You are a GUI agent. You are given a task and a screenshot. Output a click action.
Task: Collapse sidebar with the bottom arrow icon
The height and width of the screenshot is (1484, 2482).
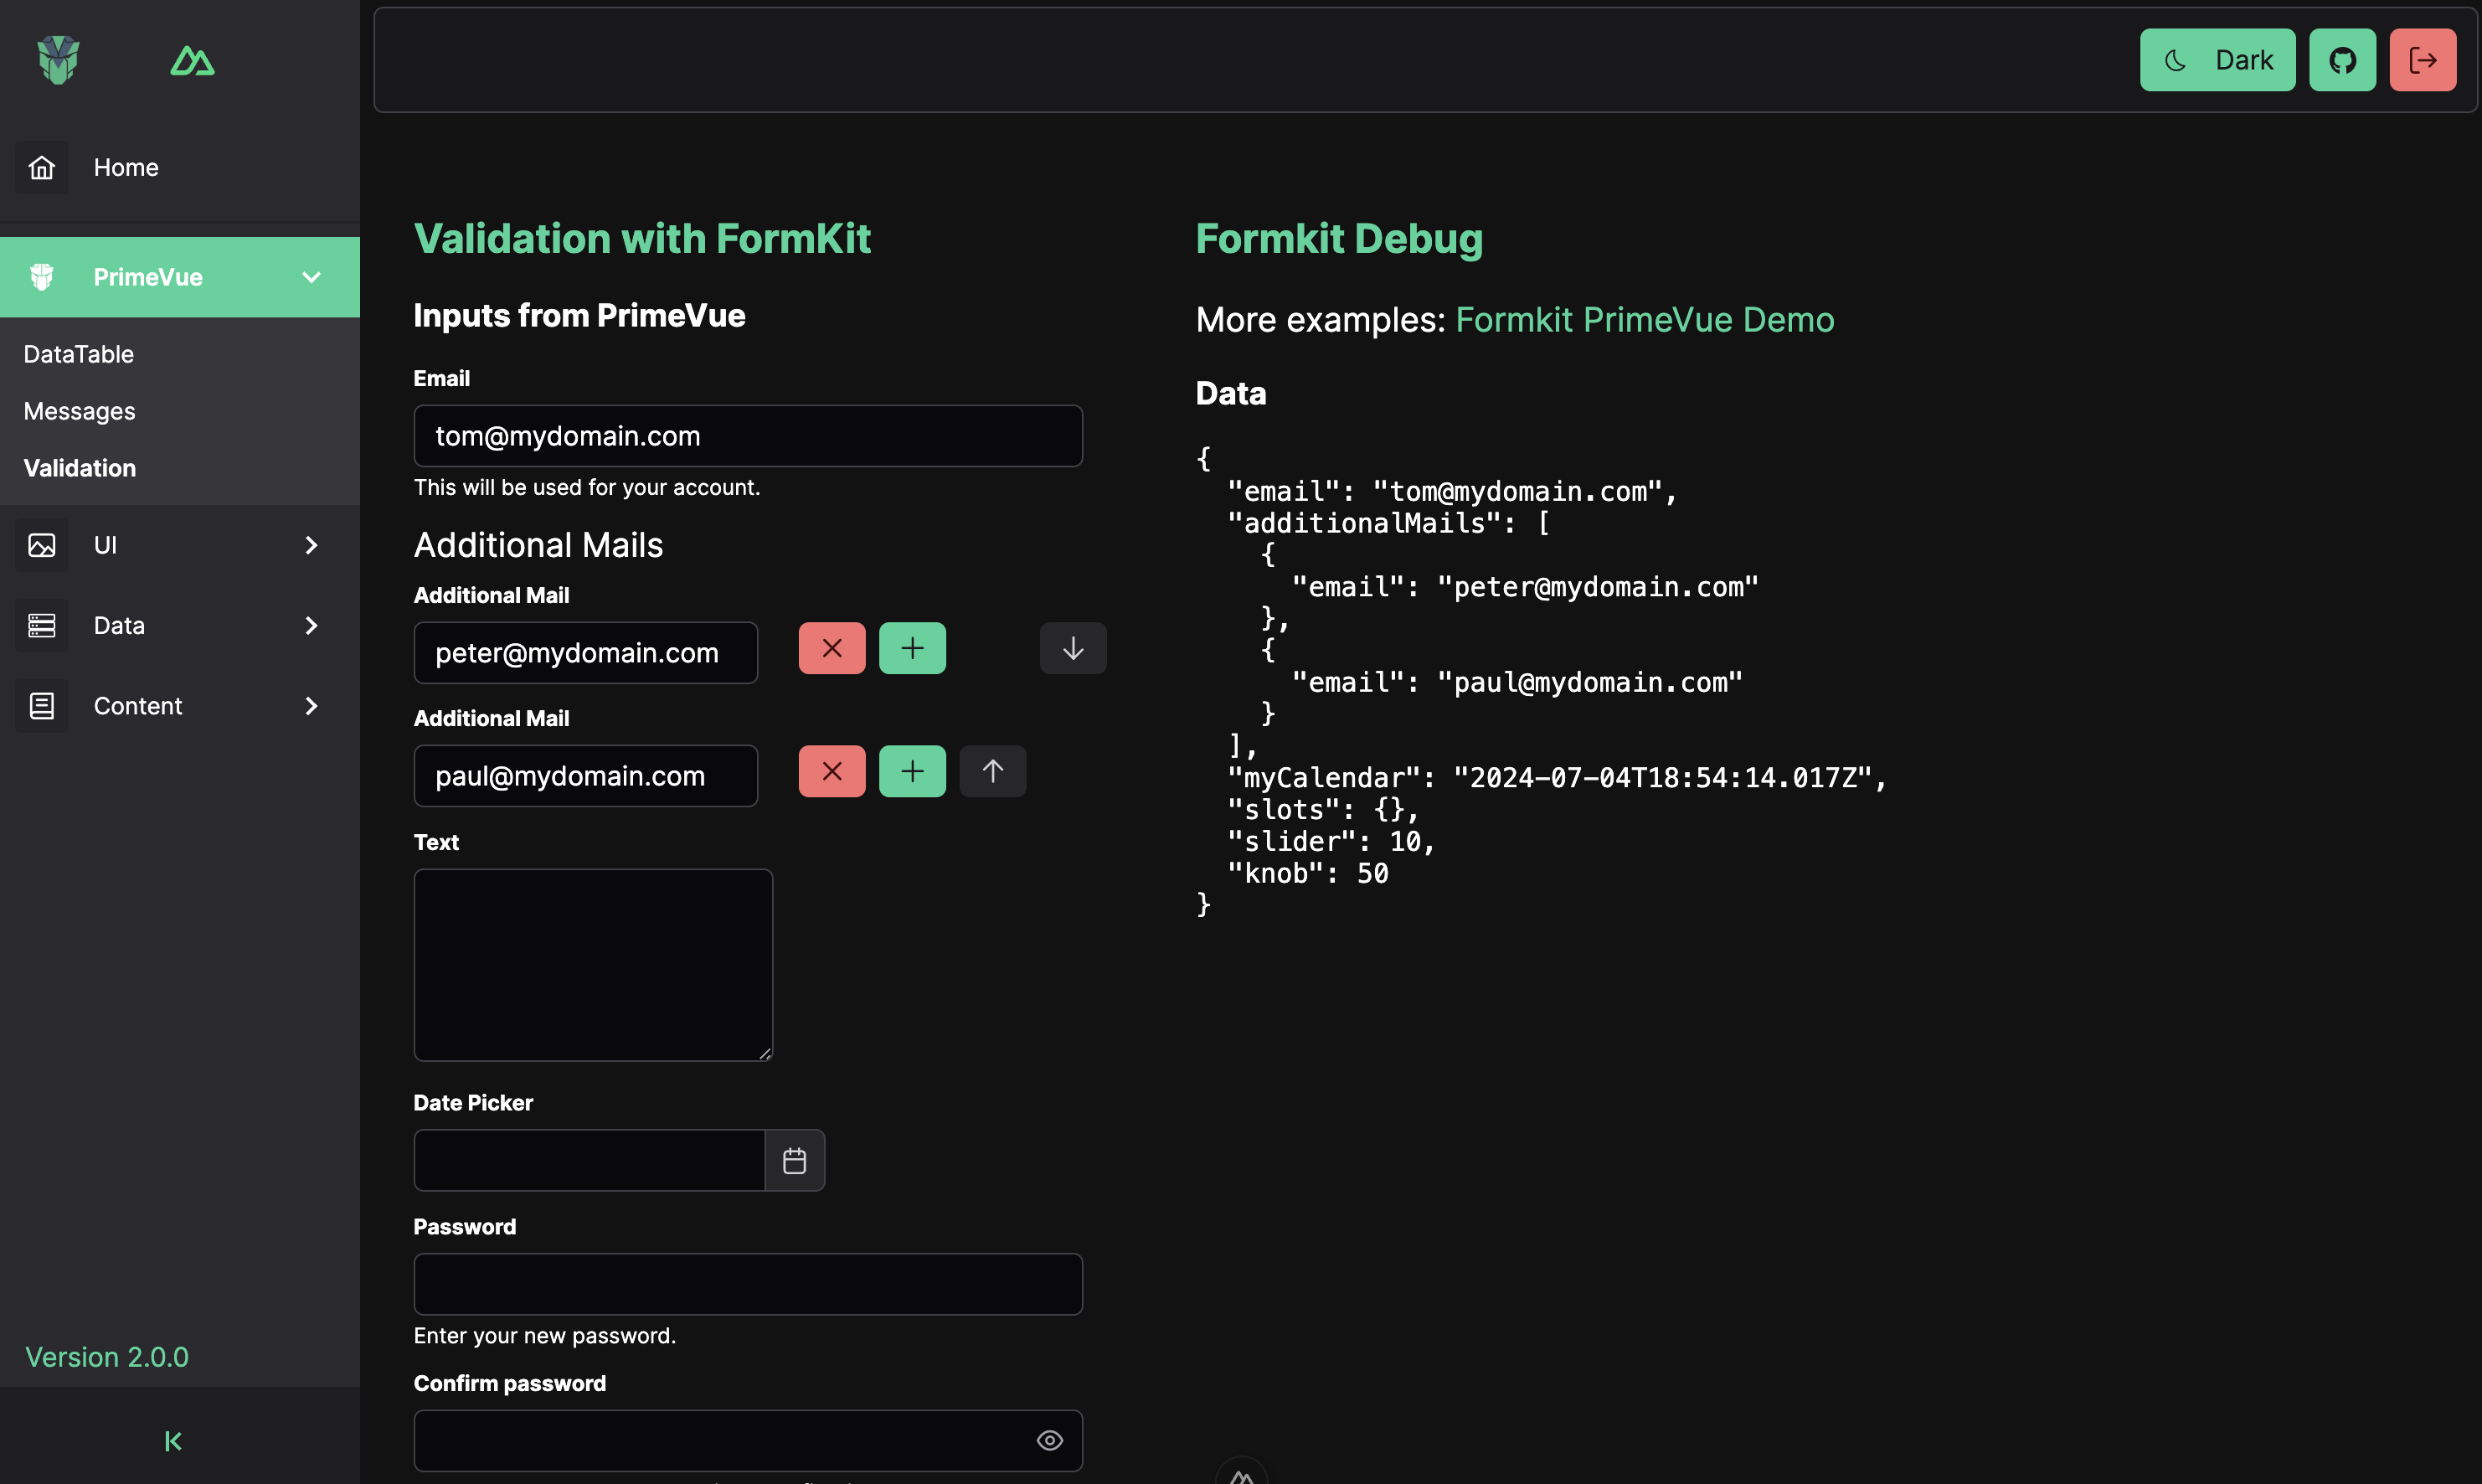tap(173, 1440)
